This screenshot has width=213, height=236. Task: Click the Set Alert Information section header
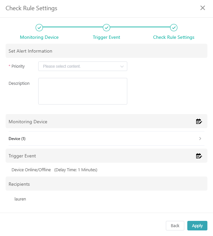30,51
